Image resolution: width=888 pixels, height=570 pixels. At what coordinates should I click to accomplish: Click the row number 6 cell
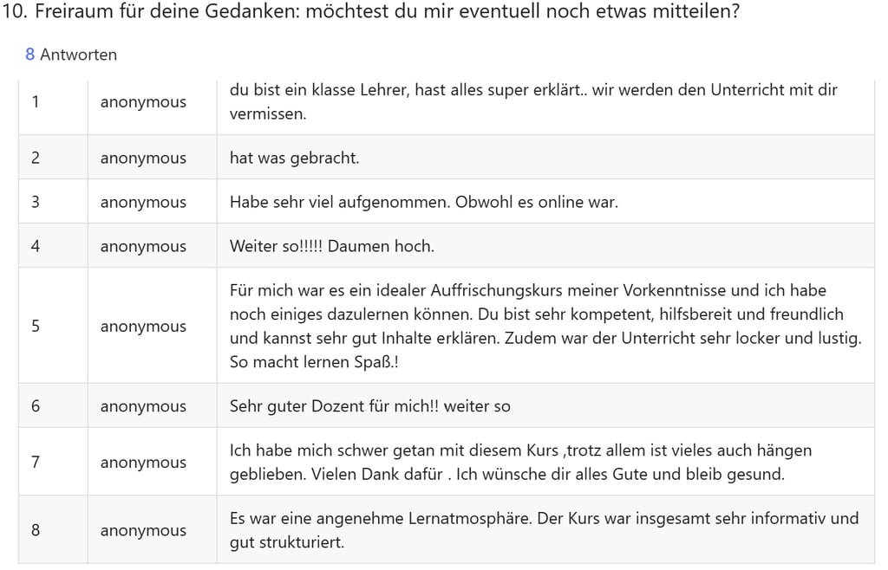pos(53,406)
